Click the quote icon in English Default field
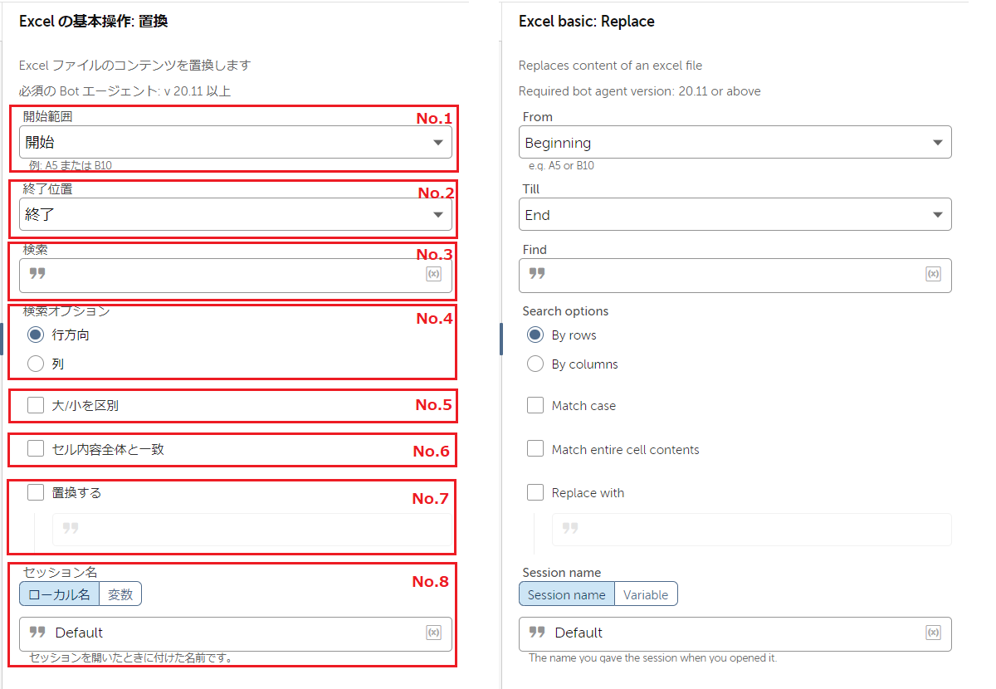The height and width of the screenshot is (689, 996). [537, 632]
